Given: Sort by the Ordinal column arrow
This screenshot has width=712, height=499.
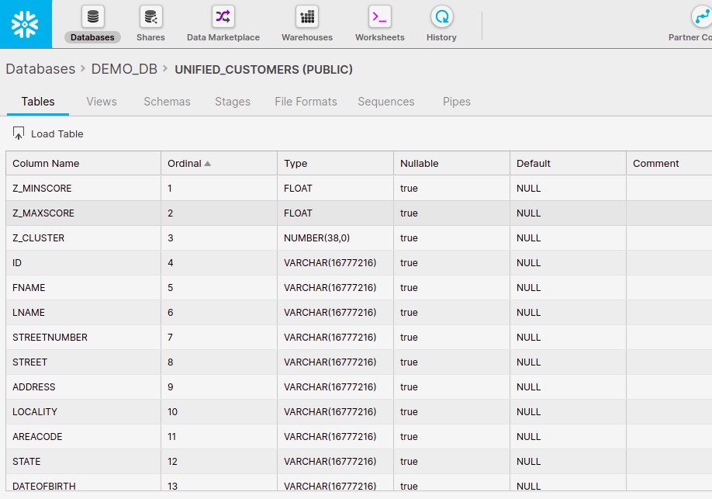Looking at the screenshot, I should (207, 164).
